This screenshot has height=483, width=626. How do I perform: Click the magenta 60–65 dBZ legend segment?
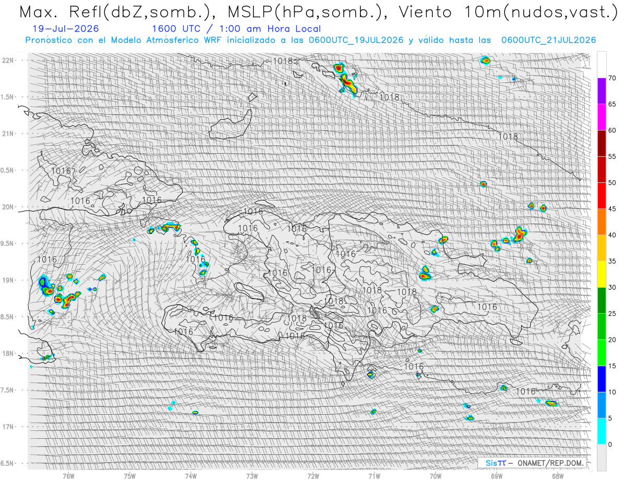point(601,117)
